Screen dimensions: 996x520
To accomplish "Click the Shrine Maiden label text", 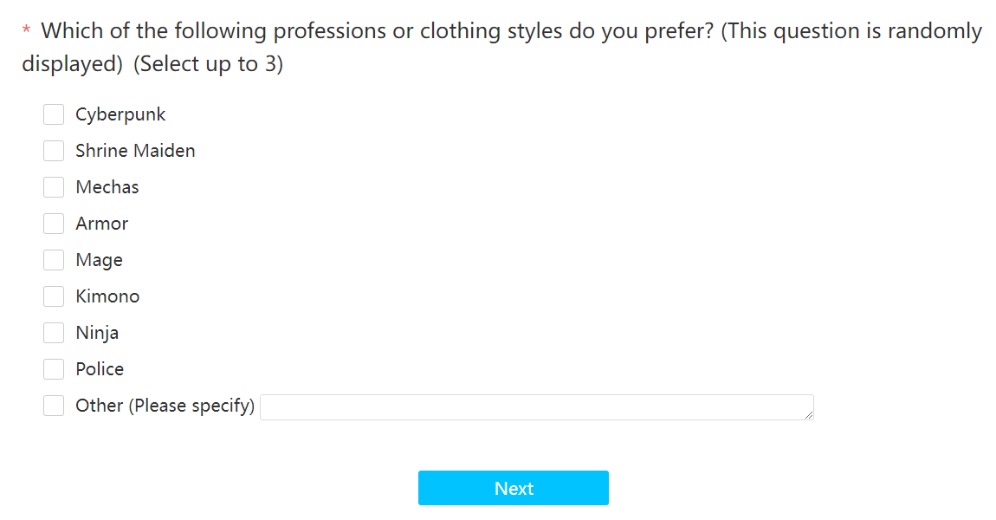I will (135, 151).
